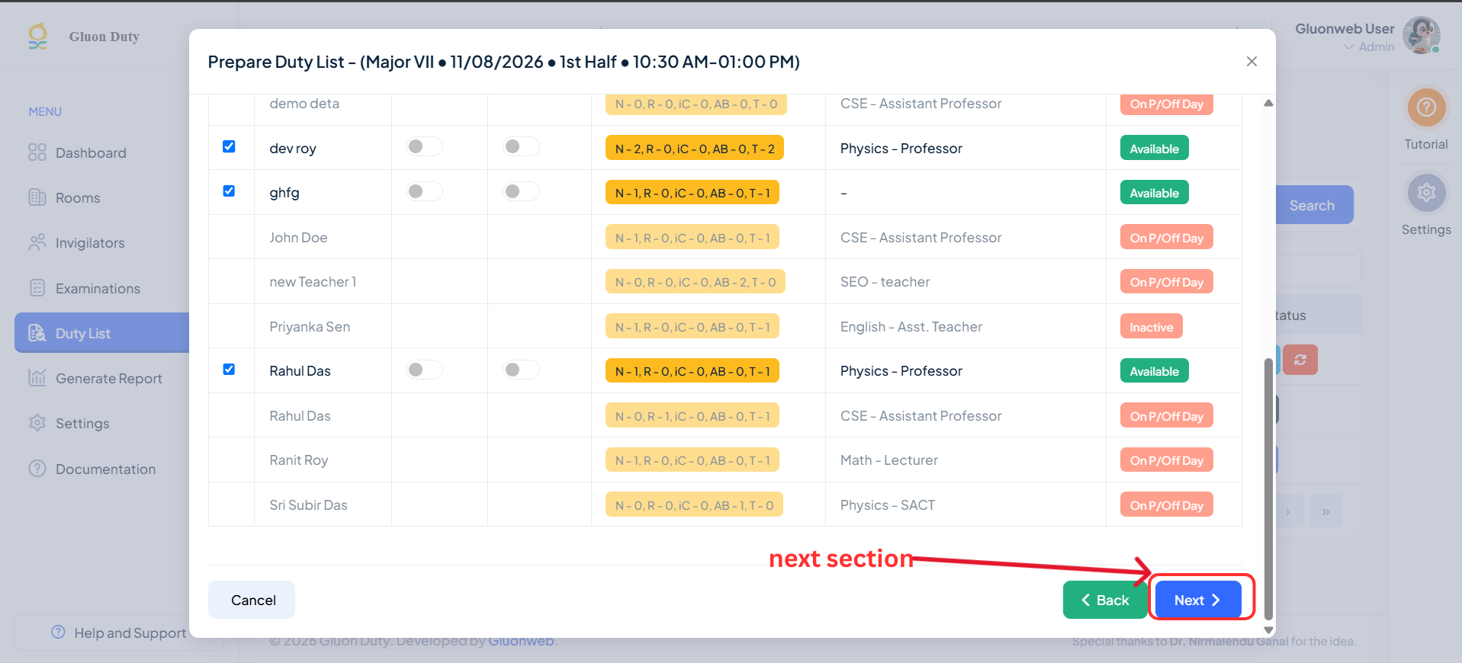Click the dialog scrollbar down arrow
This screenshot has width=1462, height=663.
(x=1268, y=630)
